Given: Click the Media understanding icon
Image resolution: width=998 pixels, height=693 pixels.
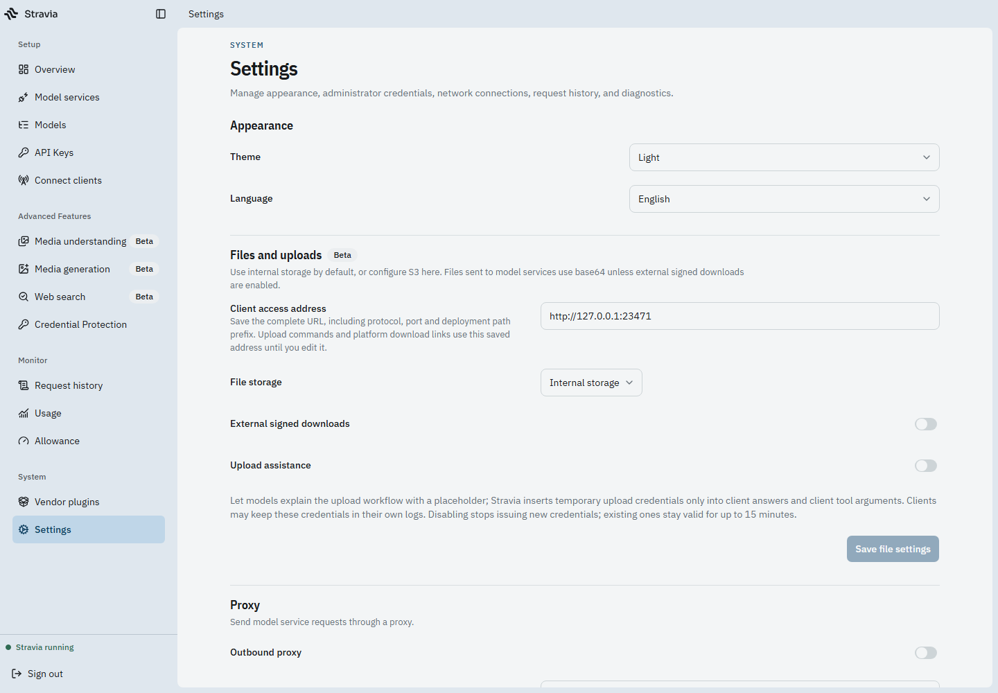Looking at the screenshot, I should 24,241.
